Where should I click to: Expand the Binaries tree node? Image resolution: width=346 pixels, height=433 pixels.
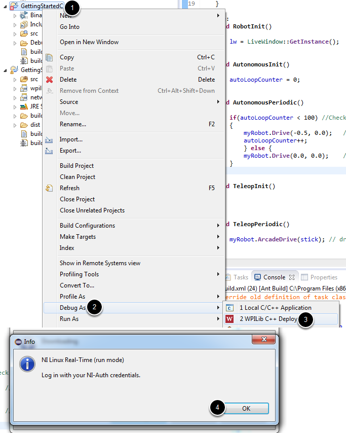pyautogui.click(x=15, y=16)
